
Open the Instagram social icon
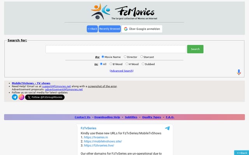21,97
